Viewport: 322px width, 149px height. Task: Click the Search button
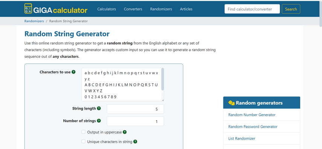coord(291,9)
